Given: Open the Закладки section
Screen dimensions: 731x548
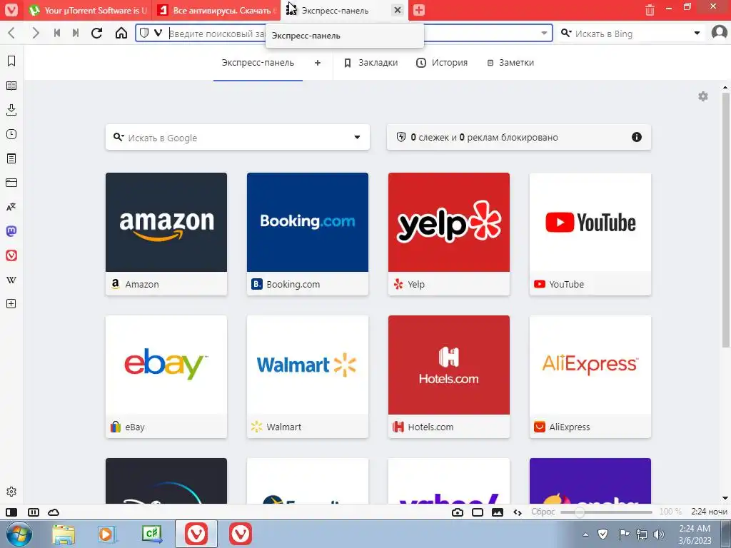Looking at the screenshot, I should point(371,63).
